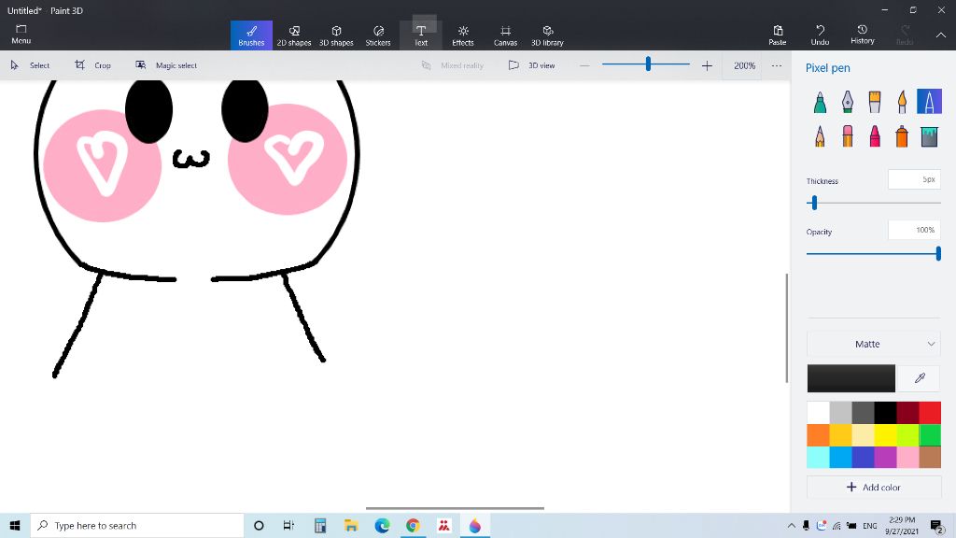Choose the orange color swatch
The height and width of the screenshot is (538, 956).
818,435
